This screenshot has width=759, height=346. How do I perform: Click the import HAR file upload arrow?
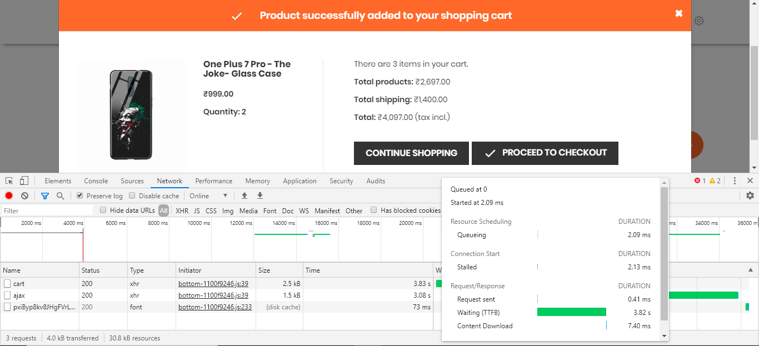click(244, 195)
